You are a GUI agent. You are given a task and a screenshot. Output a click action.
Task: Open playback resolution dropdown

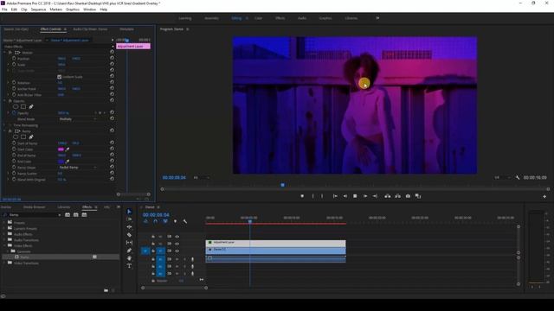tap(502, 178)
